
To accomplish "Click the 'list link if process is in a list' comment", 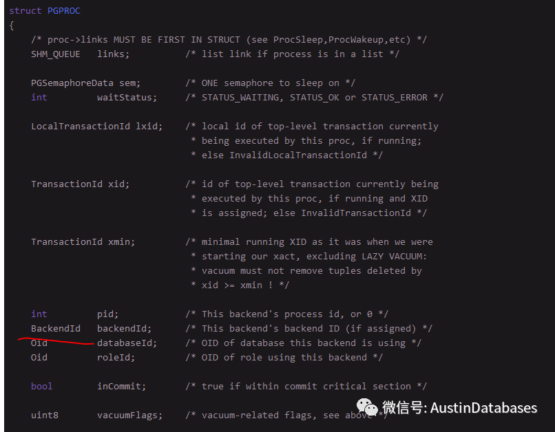I will tap(293, 54).
